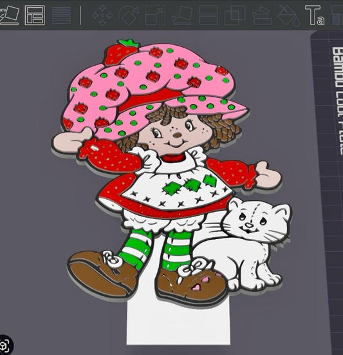The height and width of the screenshot is (355, 343).
Task: Select the Move tool with four arrows
Action: click(102, 15)
